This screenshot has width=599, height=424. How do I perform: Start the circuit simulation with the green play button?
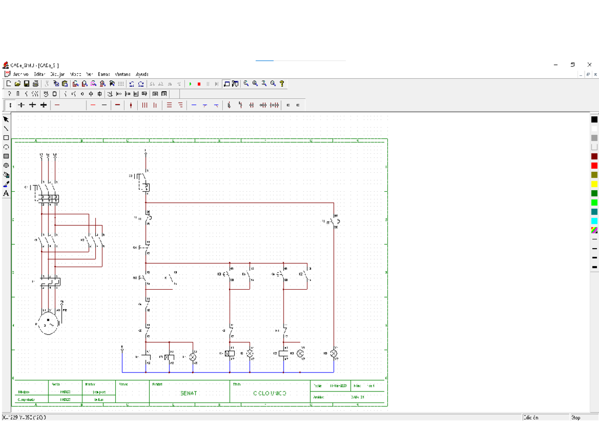190,84
